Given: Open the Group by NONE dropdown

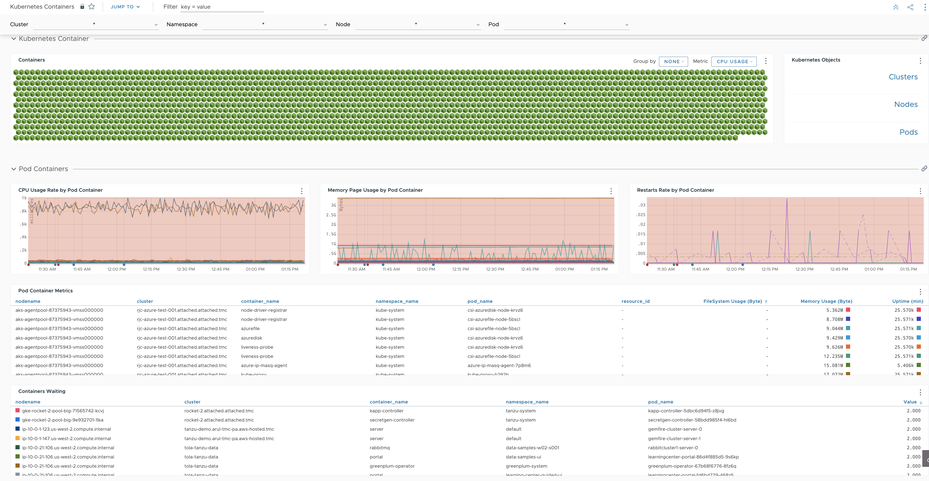Looking at the screenshot, I should tap(674, 61).
